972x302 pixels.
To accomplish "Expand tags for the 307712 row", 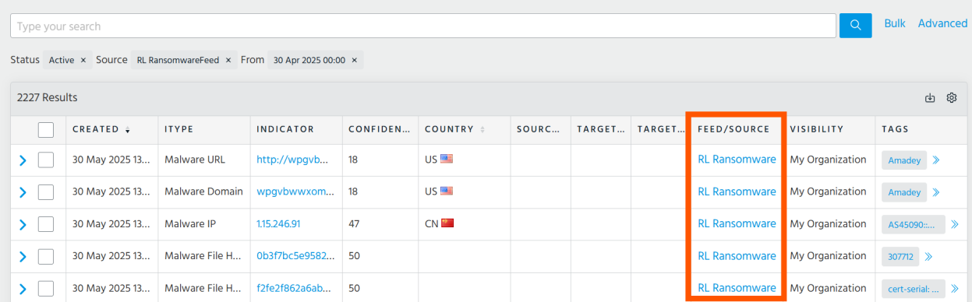I will point(928,256).
